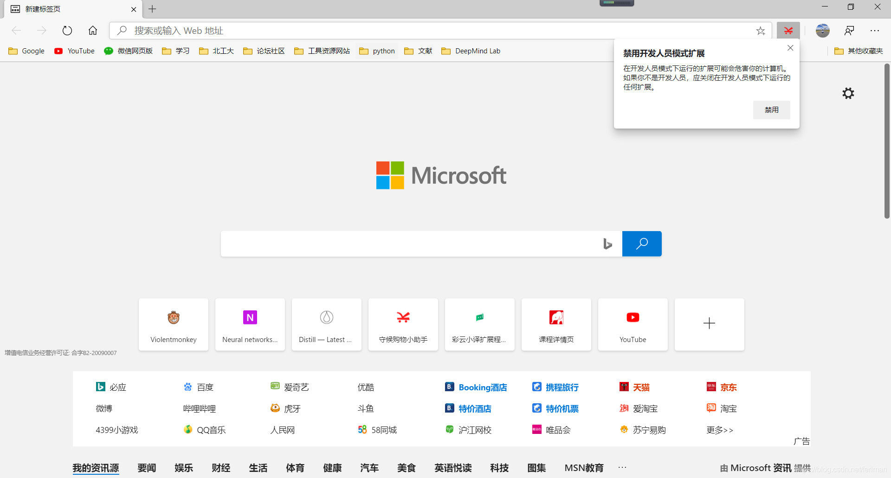Expand the DeepMind Lab bookmark folder
This screenshot has height=478, width=891.
click(x=471, y=51)
